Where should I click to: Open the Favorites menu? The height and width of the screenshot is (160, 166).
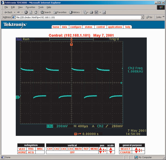point(30,7)
